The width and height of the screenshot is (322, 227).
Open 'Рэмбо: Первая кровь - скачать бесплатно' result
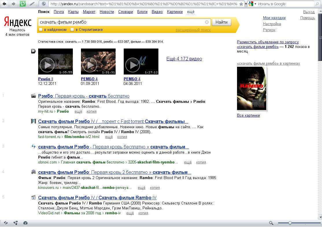(x=84, y=96)
